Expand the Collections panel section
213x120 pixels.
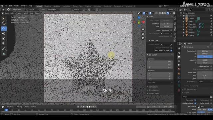(148, 87)
